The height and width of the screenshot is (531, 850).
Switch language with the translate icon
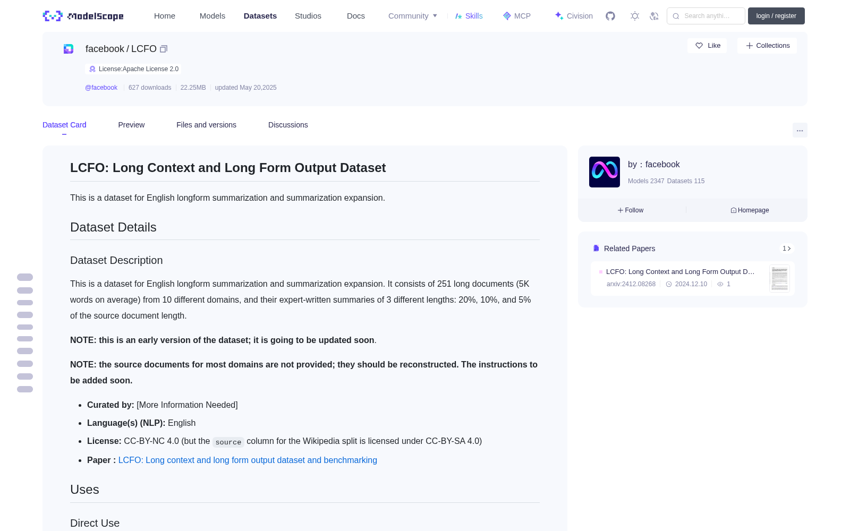coord(654,16)
